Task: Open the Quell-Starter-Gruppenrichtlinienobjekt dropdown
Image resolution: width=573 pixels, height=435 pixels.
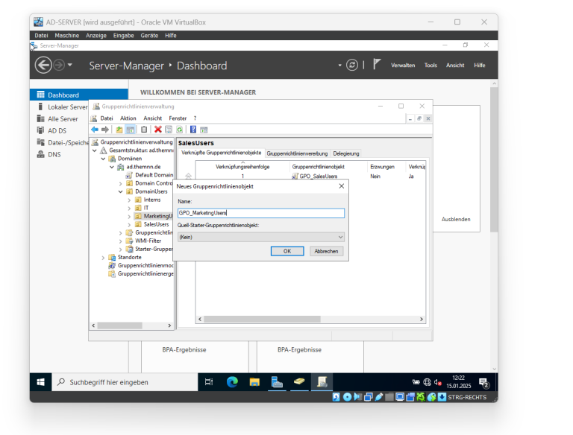Action: (261, 237)
